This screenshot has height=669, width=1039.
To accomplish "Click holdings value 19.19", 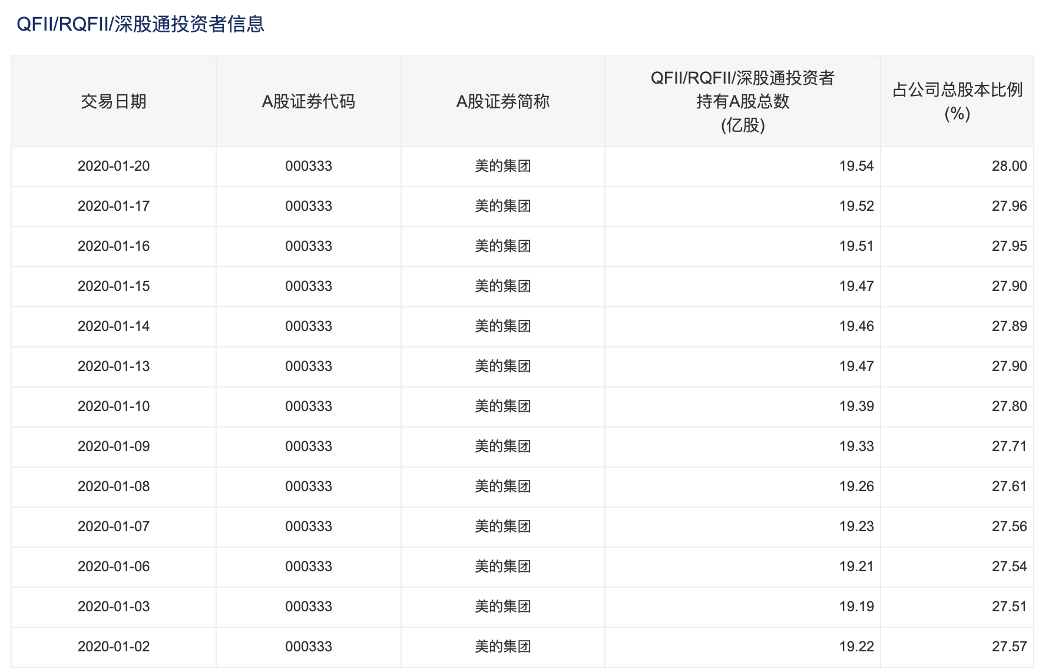I will tap(856, 607).
